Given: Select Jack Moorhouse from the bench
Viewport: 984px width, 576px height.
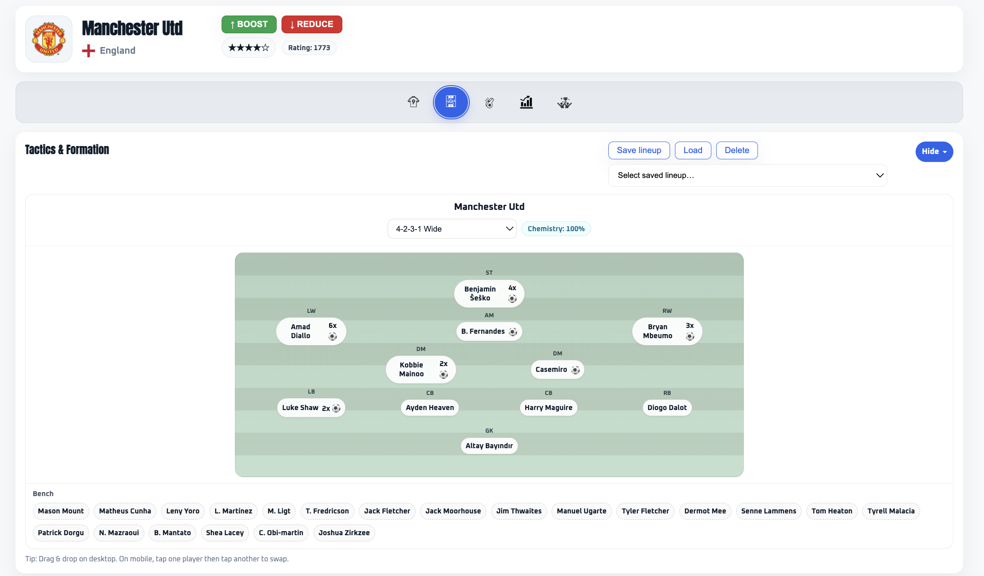Looking at the screenshot, I should [453, 511].
